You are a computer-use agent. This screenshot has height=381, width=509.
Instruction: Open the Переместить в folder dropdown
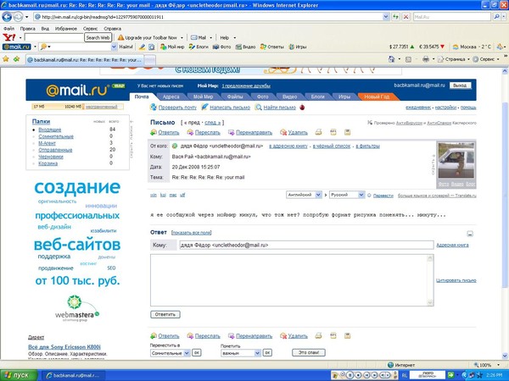pos(187,353)
